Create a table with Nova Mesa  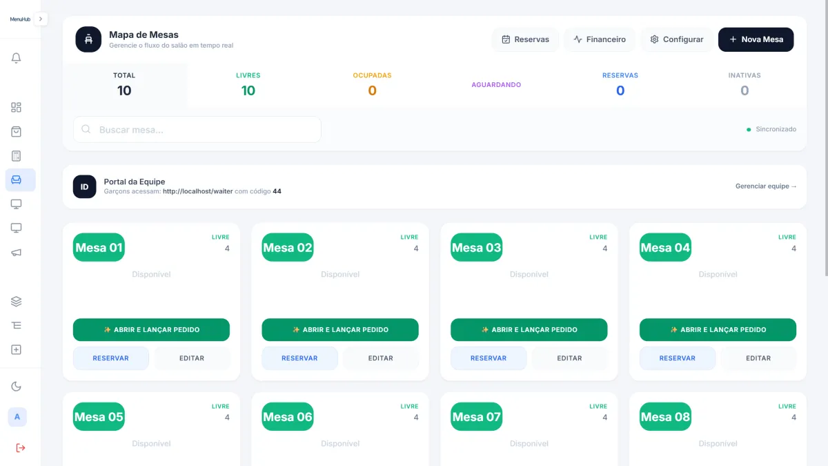(756, 39)
